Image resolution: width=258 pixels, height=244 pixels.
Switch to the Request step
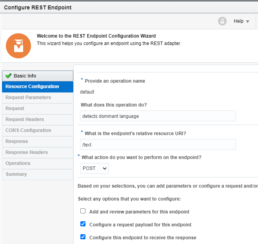click(x=15, y=108)
